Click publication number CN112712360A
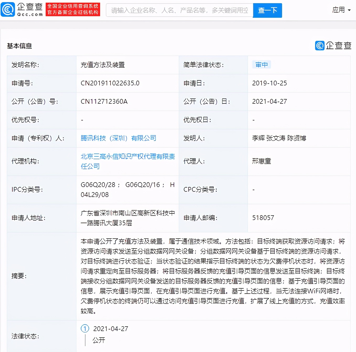Screen dimensions: 356x352 click(x=104, y=101)
